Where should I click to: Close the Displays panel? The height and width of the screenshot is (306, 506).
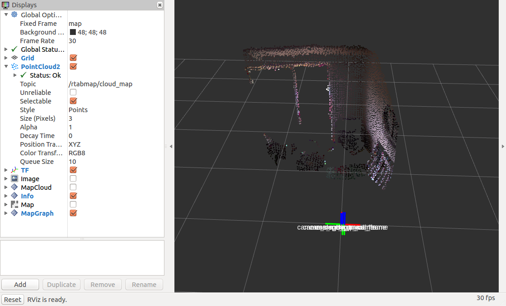(159, 5)
